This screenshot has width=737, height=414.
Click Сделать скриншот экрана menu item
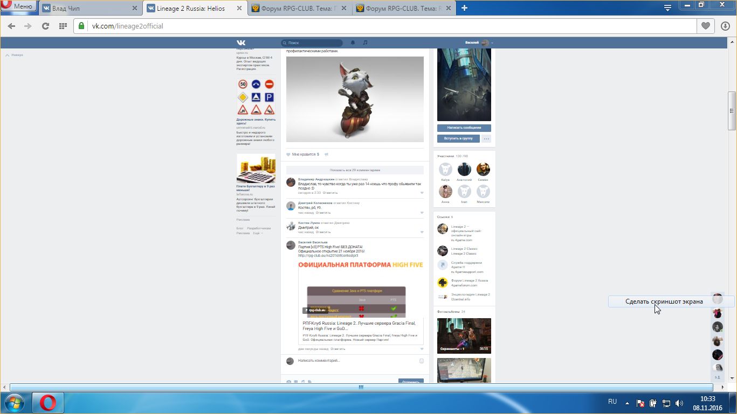pyautogui.click(x=664, y=301)
